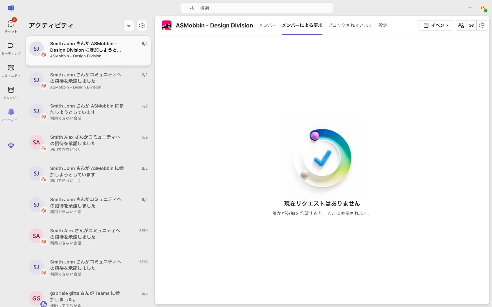This screenshot has width=492, height=307.
Task: Open the three-dot more options menu
Action: (x=469, y=8)
